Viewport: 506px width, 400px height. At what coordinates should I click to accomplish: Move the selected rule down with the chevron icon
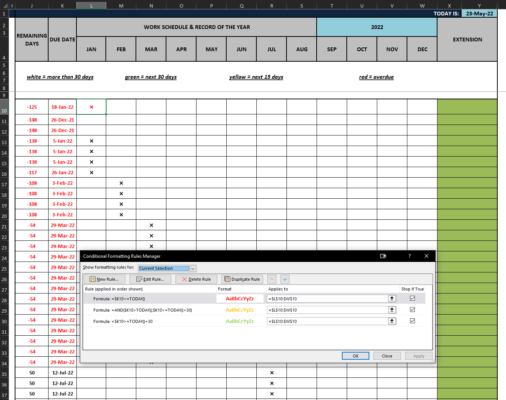click(x=285, y=279)
